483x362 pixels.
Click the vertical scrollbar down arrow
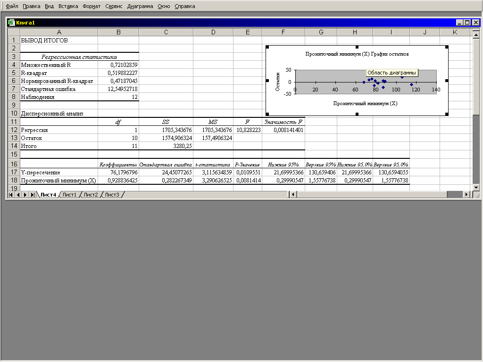tap(476, 188)
